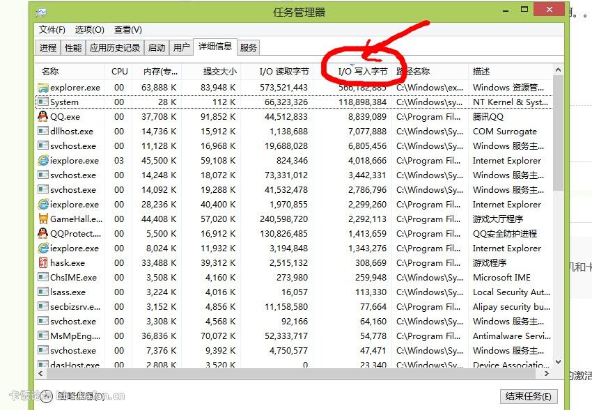Sort by the CPU column header
592x410 pixels.
coord(119,71)
